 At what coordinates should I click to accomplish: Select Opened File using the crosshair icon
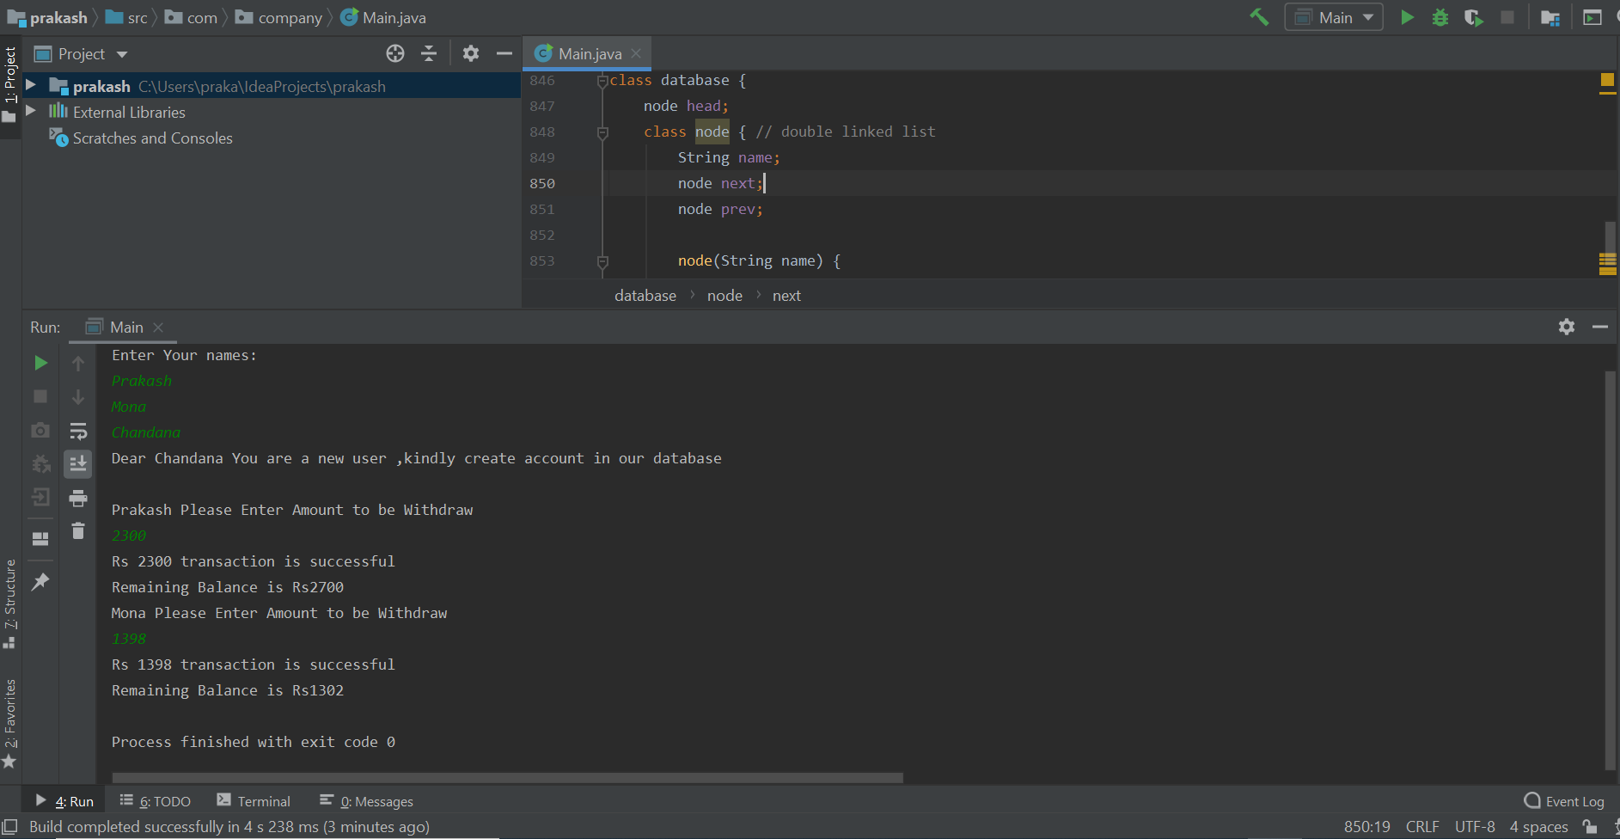click(x=395, y=53)
